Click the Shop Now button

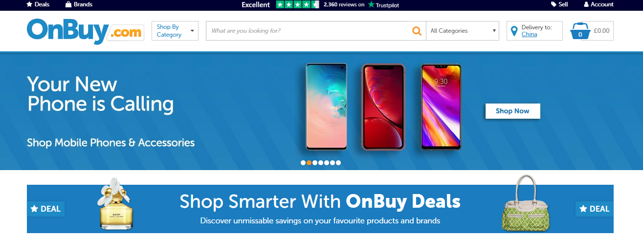(512, 111)
